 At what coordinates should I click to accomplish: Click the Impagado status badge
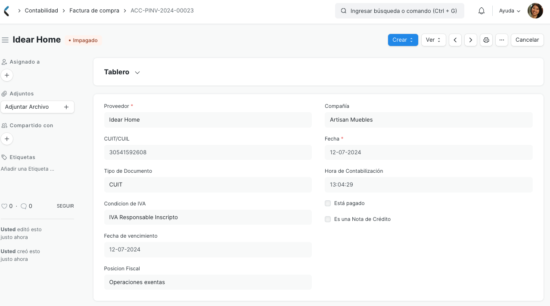click(x=83, y=40)
